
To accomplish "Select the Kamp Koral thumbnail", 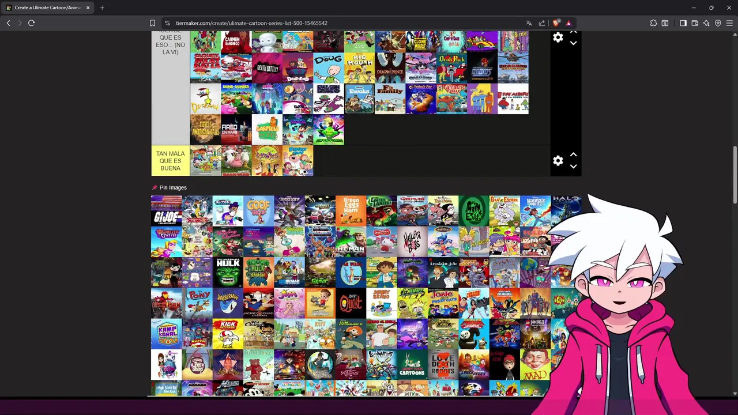I will (166, 334).
